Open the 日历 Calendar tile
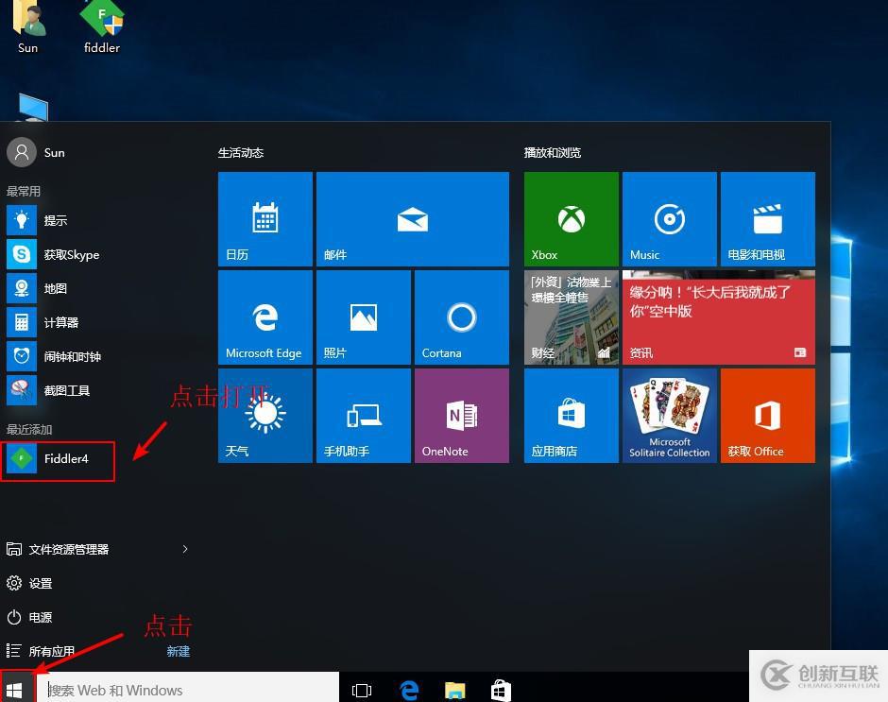 coord(265,218)
